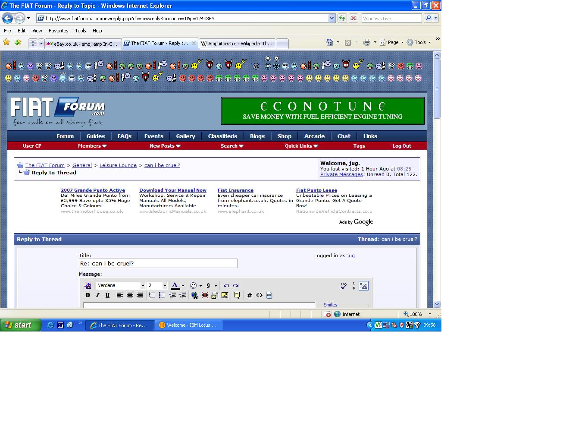The image size is (563, 423).
Task: Click the Leisure Lounge breadcrumb link
Action: click(x=118, y=165)
